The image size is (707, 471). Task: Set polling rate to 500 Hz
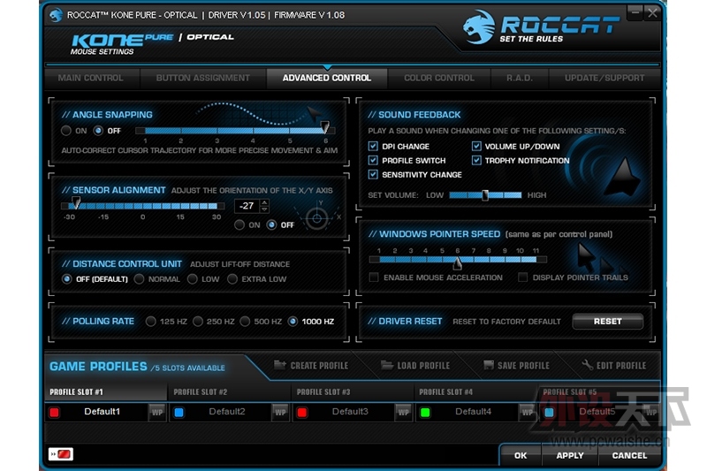pyautogui.click(x=245, y=322)
